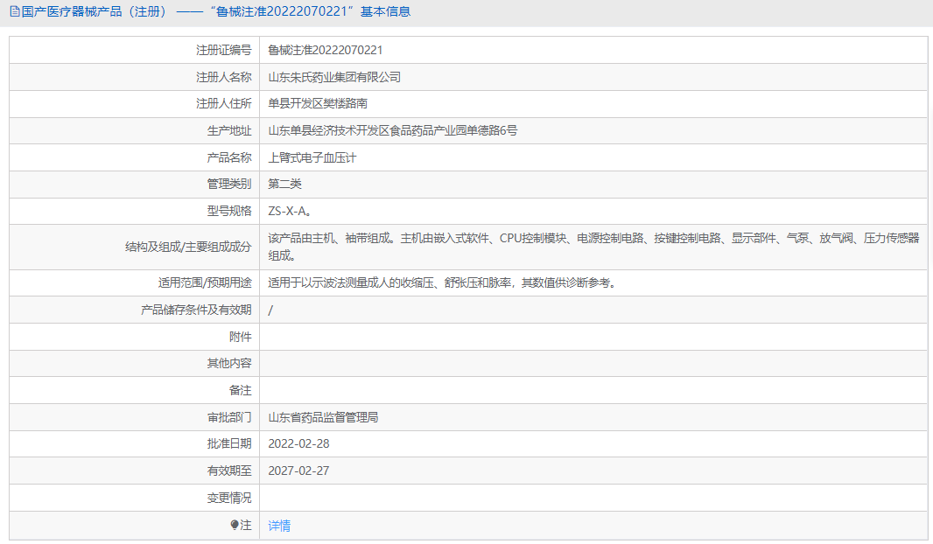Viewport: 933px width, 544px height.
Task: Click the registrant name 山东朱氏药业集团有限公司
Action: point(335,77)
